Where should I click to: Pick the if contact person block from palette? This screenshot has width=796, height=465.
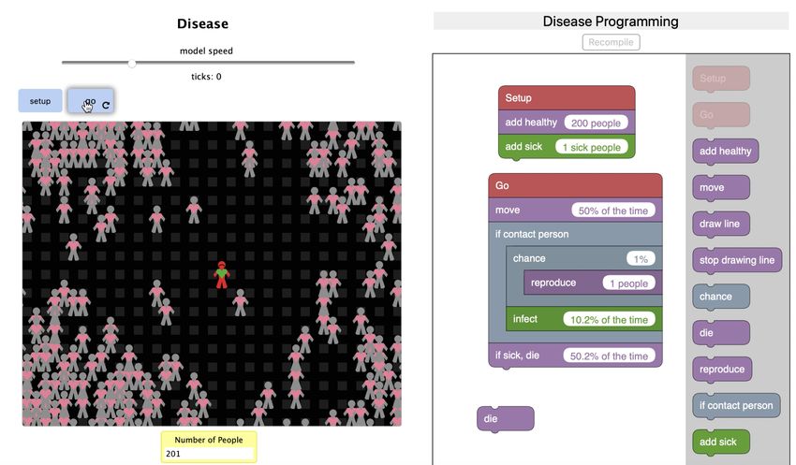point(736,406)
